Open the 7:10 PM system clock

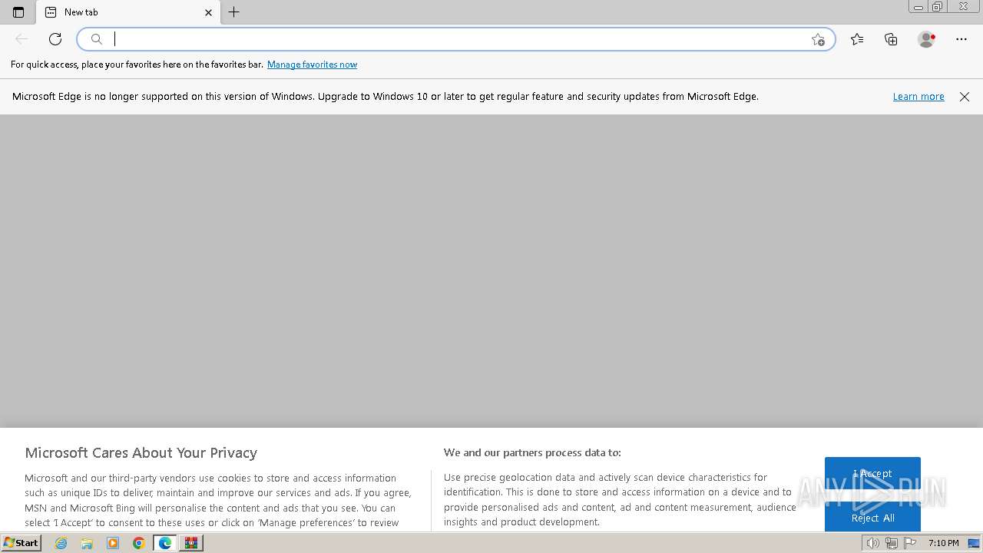pos(943,543)
